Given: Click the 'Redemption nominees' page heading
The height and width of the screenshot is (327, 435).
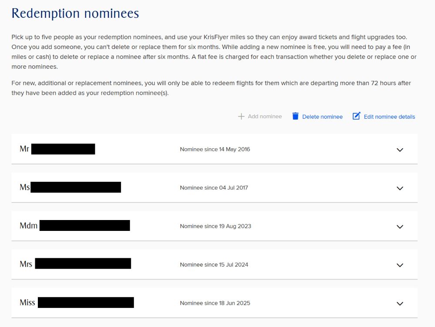Looking at the screenshot, I should (x=75, y=13).
